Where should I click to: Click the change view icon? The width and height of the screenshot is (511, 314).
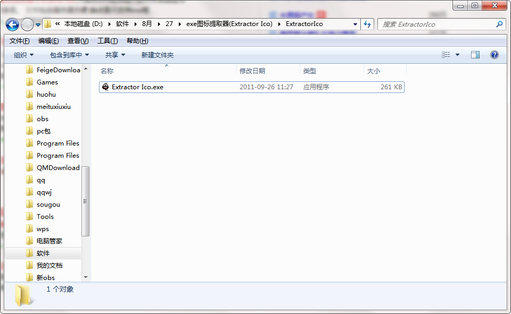tap(446, 55)
